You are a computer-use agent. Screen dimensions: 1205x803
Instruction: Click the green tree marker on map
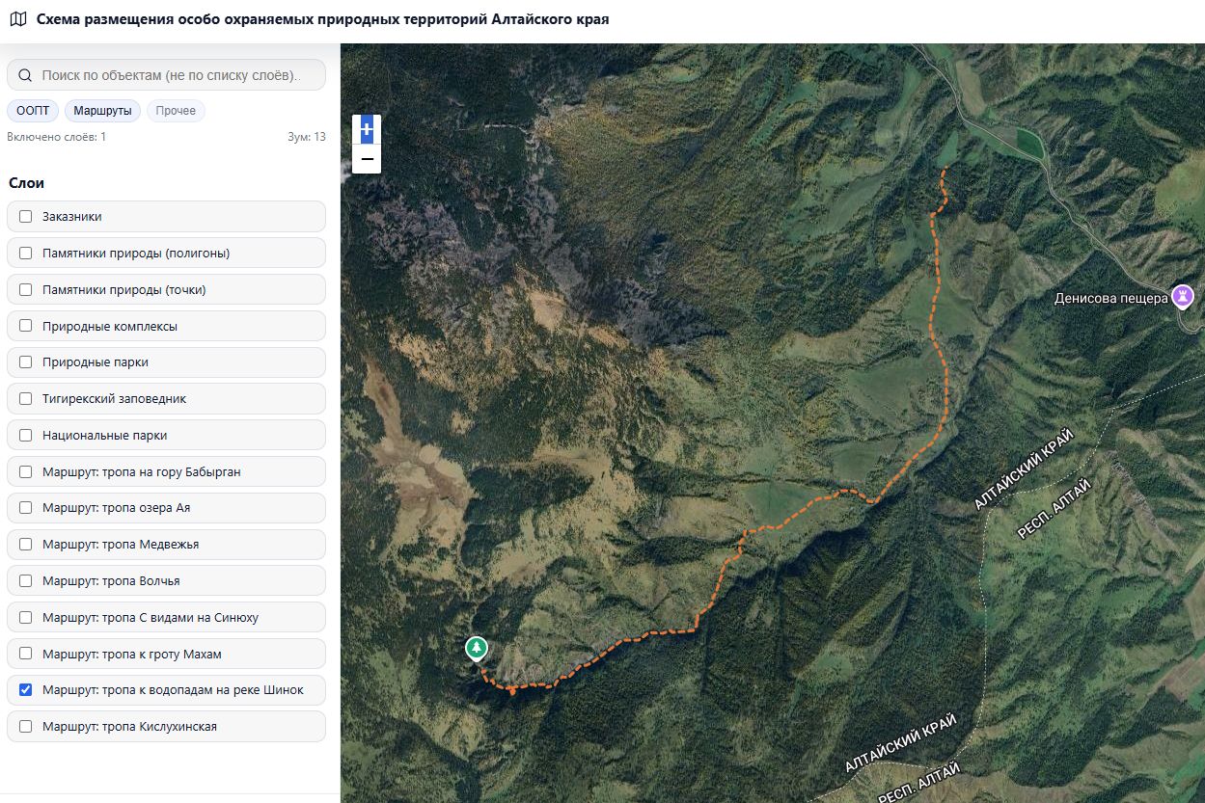(476, 648)
